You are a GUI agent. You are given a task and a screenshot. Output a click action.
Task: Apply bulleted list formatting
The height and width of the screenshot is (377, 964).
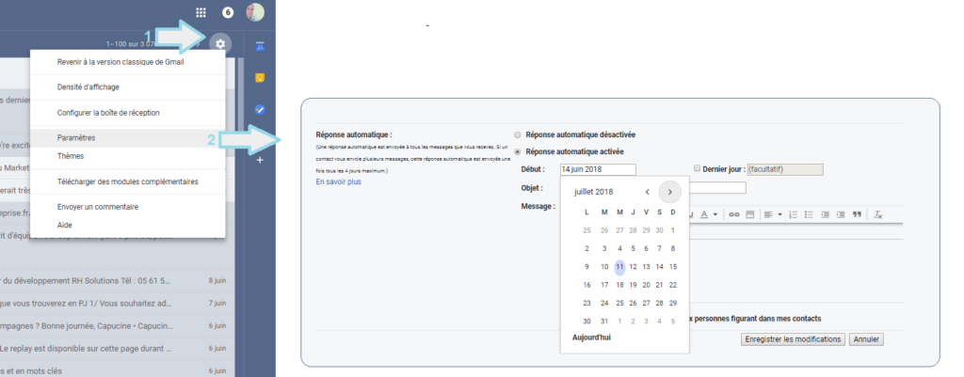pyautogui.click(x=809, y=214)
